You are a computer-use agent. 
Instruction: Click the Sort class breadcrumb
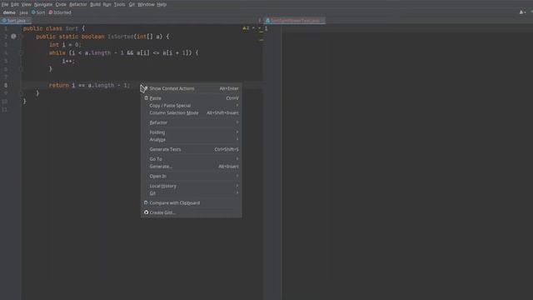point(38,12)
